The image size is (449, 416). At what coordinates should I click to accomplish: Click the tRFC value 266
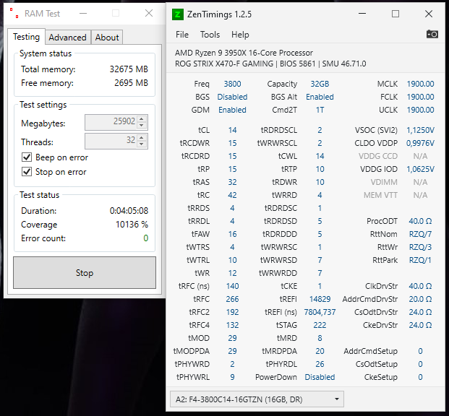click(x=232, y=299)
